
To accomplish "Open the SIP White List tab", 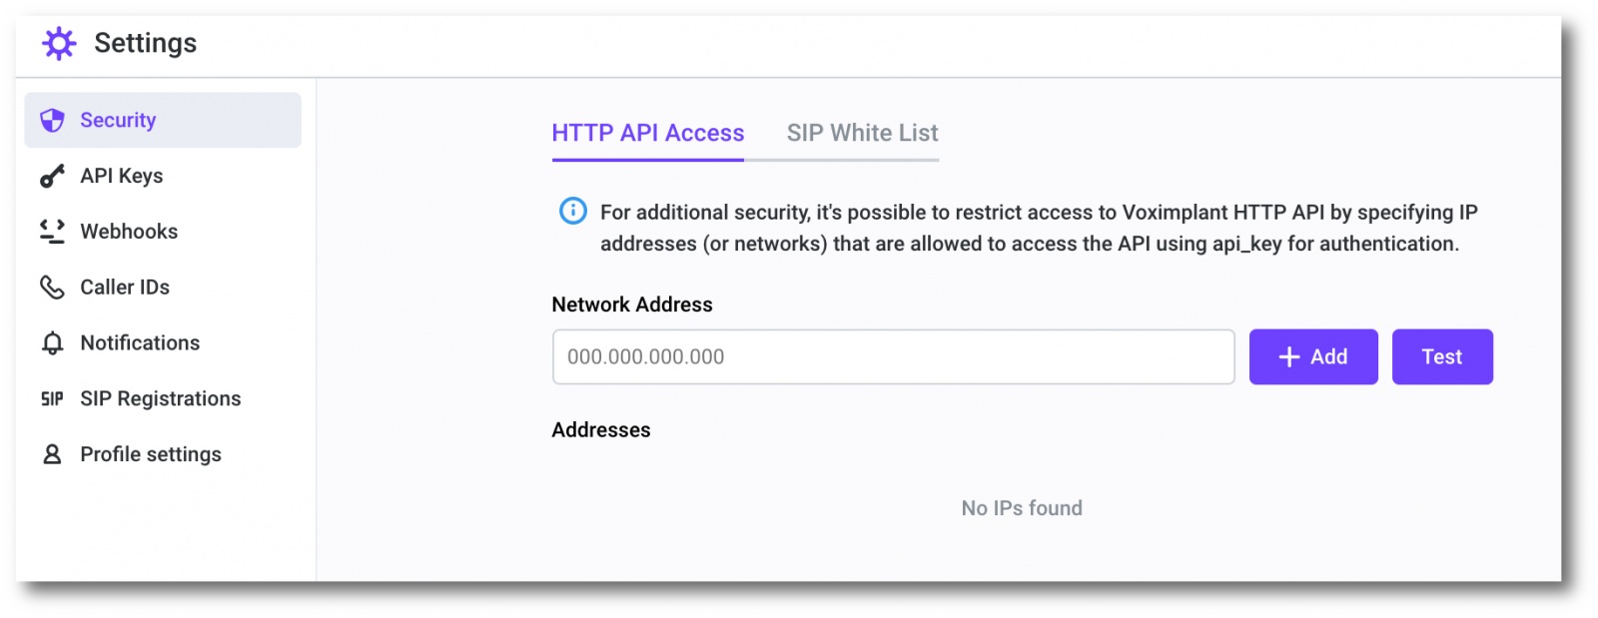I will [x=862, y=134].
